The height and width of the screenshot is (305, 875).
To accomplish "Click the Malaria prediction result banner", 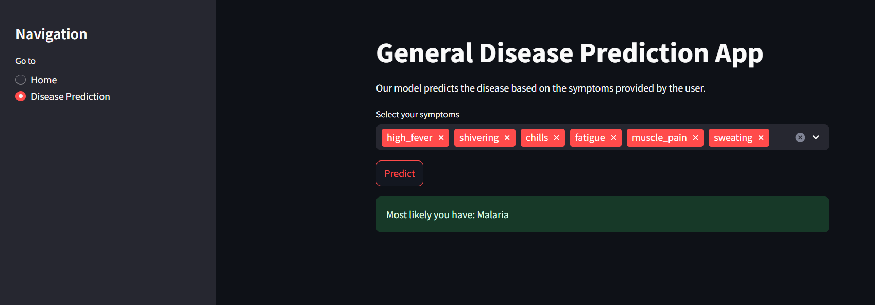I will [602, 214].
